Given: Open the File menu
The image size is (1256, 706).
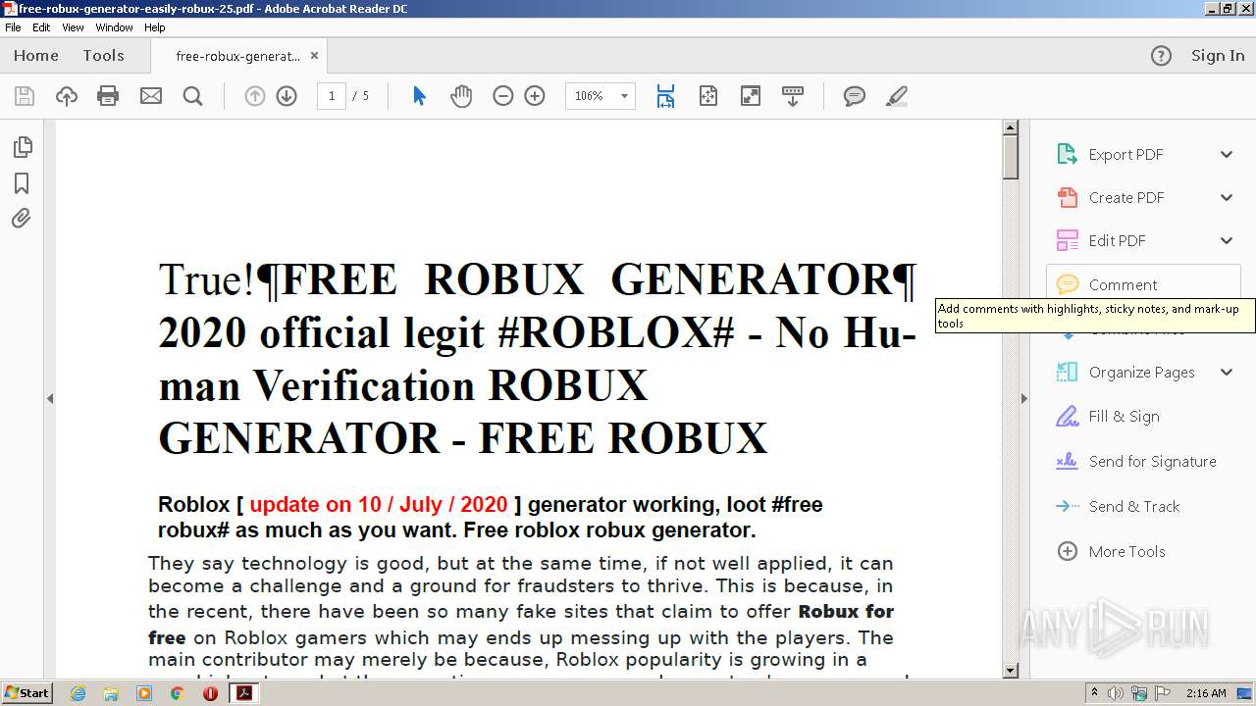Looking at the screenshot, I should click(13, 27).
